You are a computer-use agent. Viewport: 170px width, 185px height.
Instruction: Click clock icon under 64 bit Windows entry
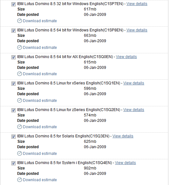(19, 47)
